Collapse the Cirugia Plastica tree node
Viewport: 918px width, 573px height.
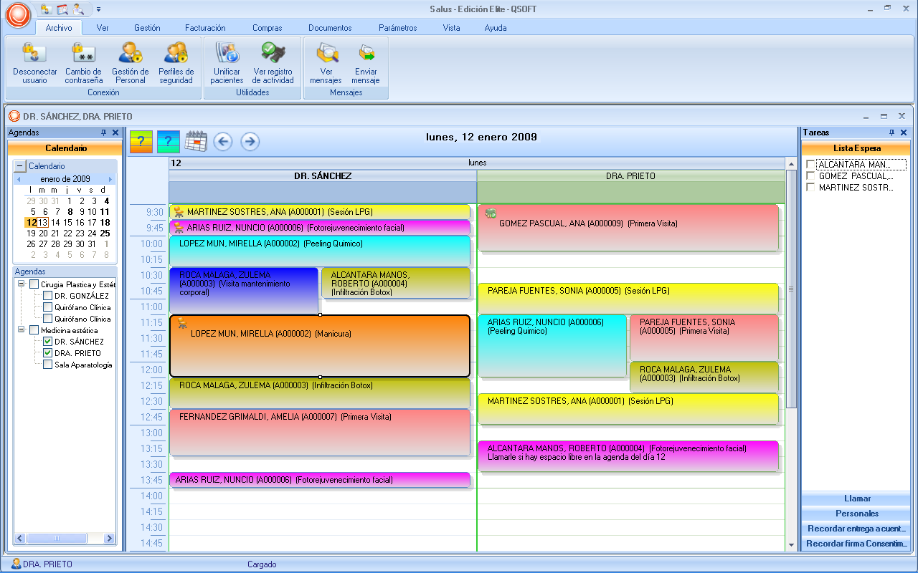pyautogui.click(x=22, y=284)
